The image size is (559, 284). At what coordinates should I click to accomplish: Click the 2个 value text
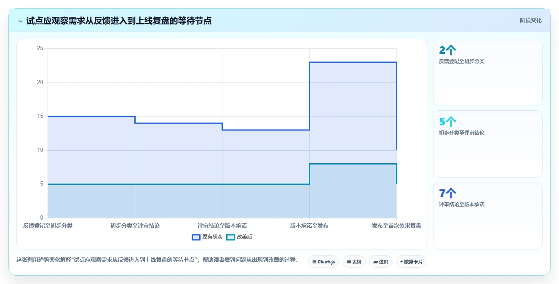tap(447, 50)
